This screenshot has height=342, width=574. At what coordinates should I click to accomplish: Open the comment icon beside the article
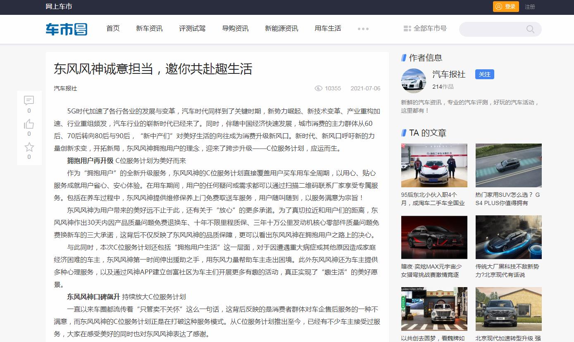[29, 100]
